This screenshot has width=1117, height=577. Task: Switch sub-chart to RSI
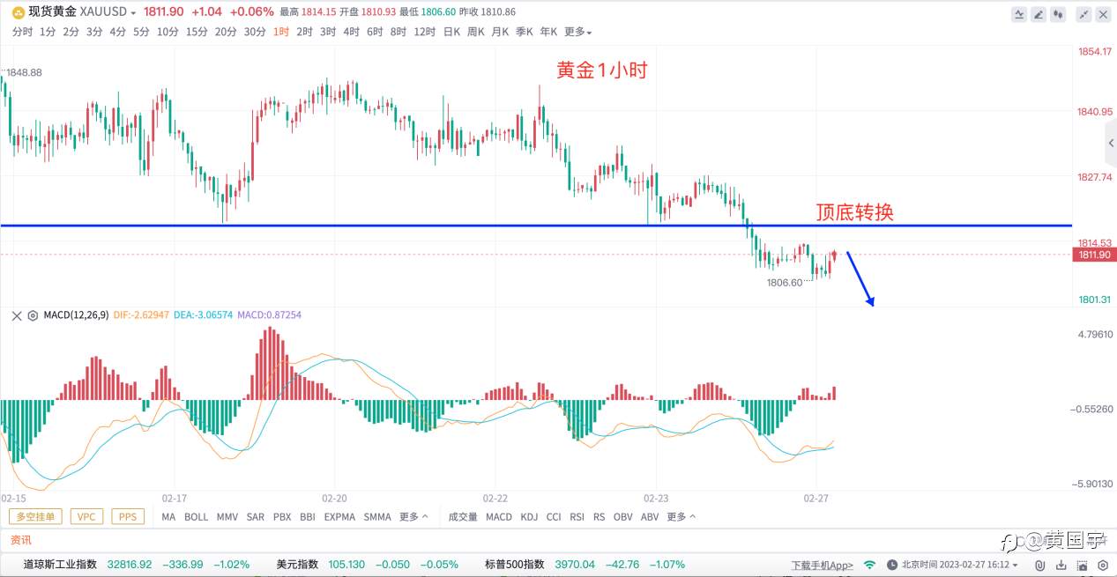tap(577, 517)
